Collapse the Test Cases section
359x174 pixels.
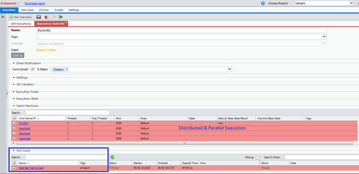point(14,150)
